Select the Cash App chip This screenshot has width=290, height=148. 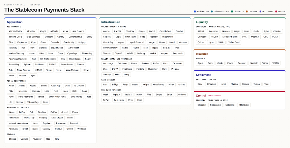point(56,86)
